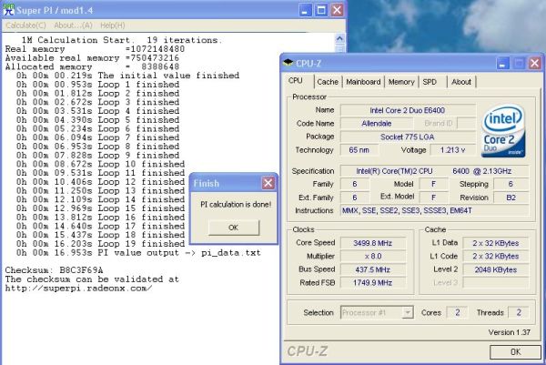Minimize the CPU-Z window
Viewport: 546px width, 365px height.
point(503,64)
